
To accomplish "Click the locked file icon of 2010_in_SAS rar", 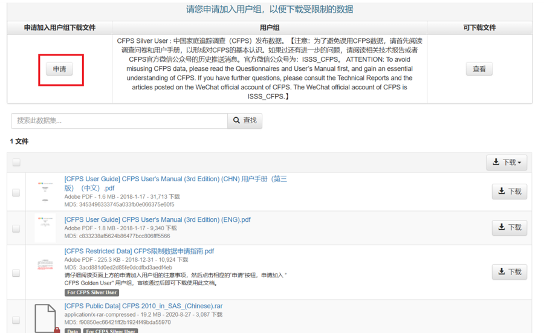I will click(x=47, y=318).
